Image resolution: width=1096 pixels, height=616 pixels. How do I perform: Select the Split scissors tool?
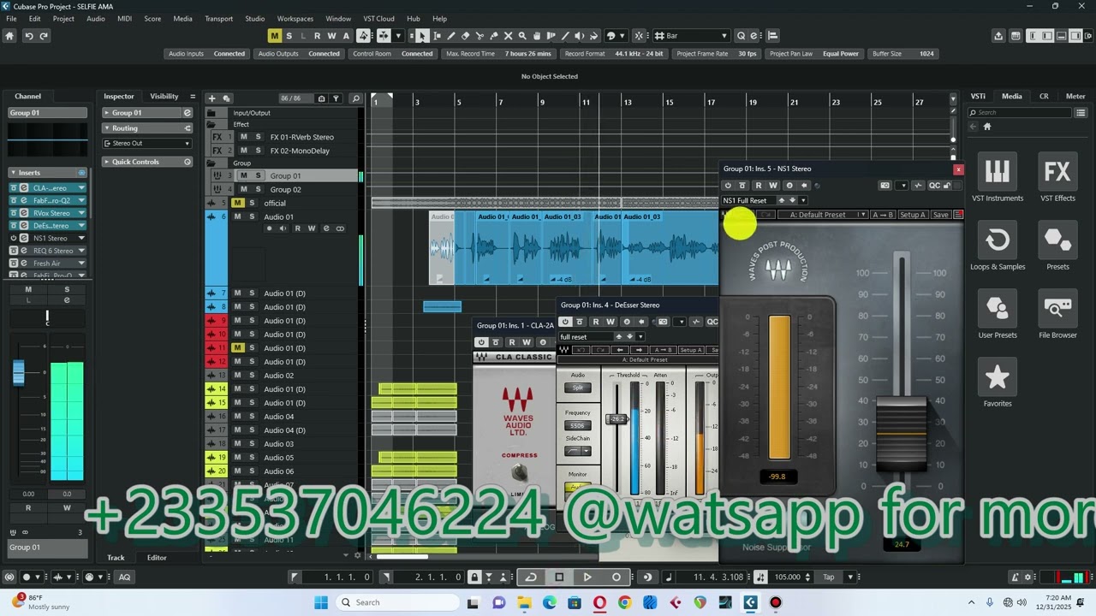(x=479, y=36)
